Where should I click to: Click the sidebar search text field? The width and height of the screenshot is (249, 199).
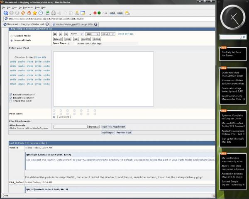pyautogui.click(x=231, y=37)
